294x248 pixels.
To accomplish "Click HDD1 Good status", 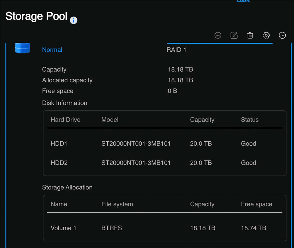I will coord(248,144).
